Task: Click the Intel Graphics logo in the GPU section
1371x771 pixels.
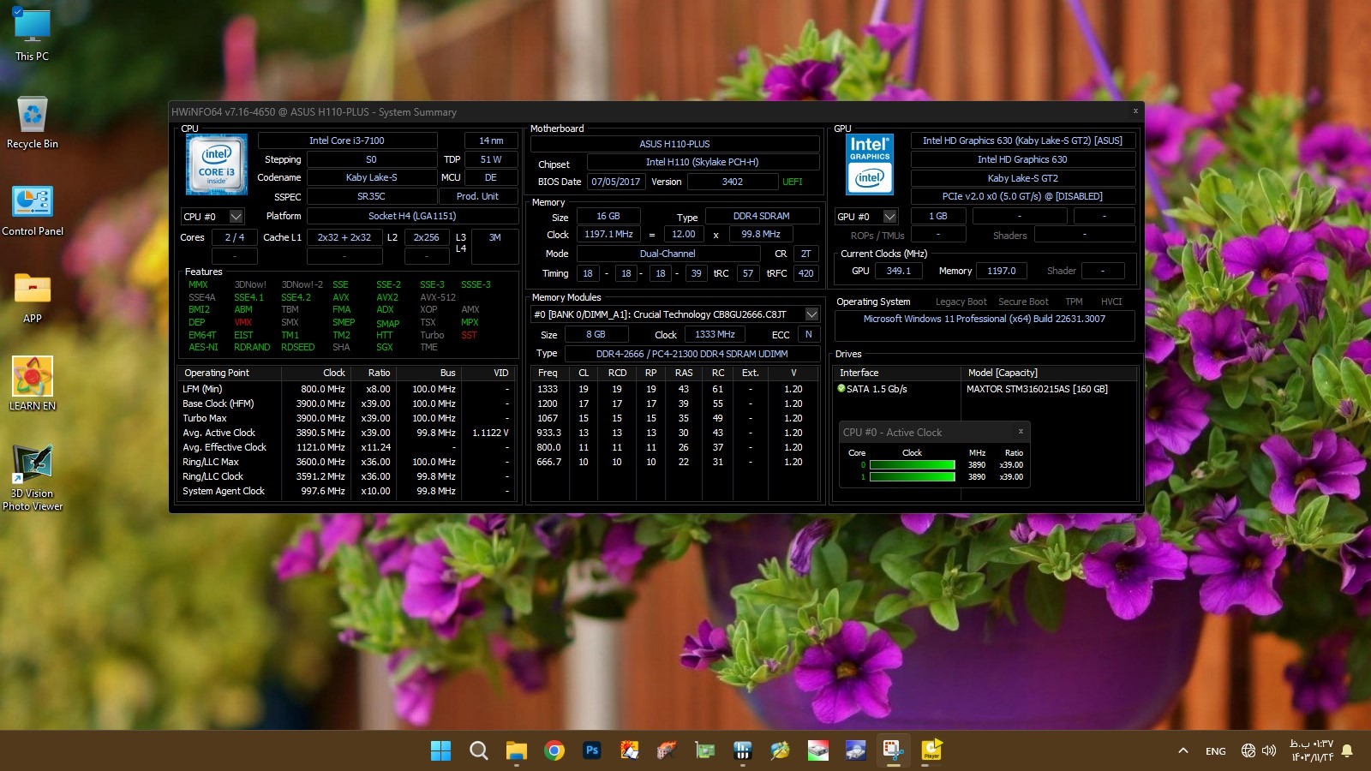Action: tap(870, 164)
